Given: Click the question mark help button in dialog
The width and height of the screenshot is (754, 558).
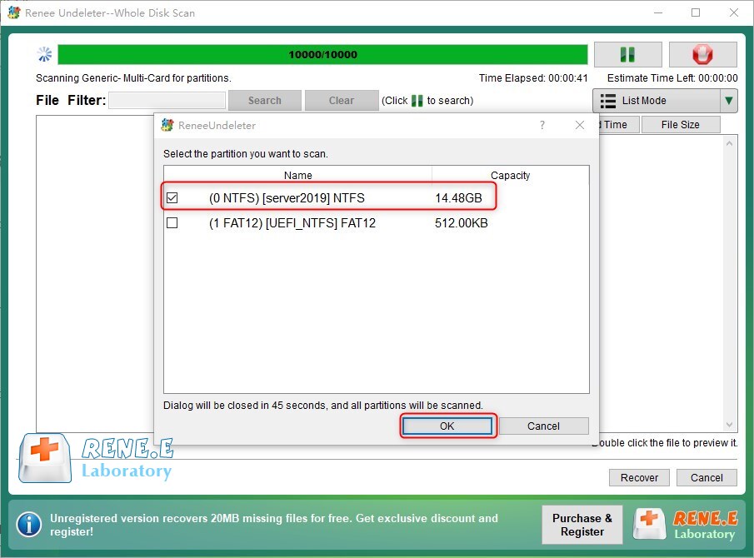Looking at the screenshot, I should (542, 125).
